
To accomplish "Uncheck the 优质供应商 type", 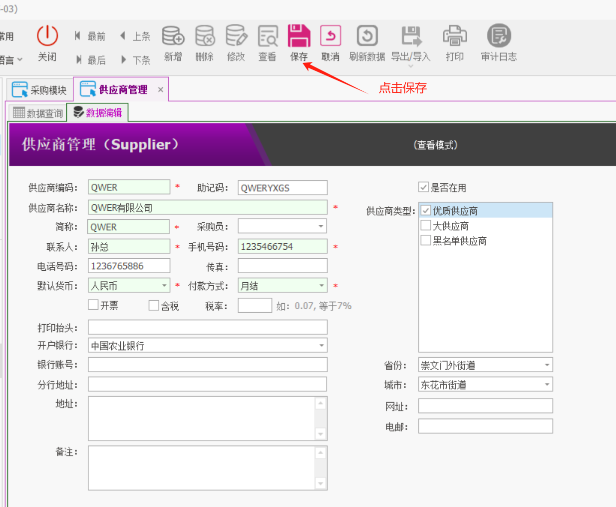I will point(426,210).
